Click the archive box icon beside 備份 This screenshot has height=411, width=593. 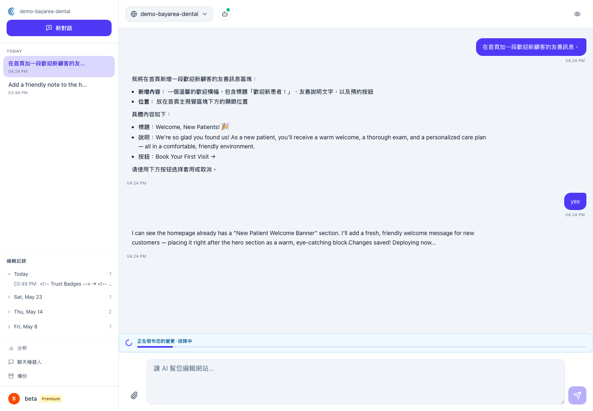(11, 376)
